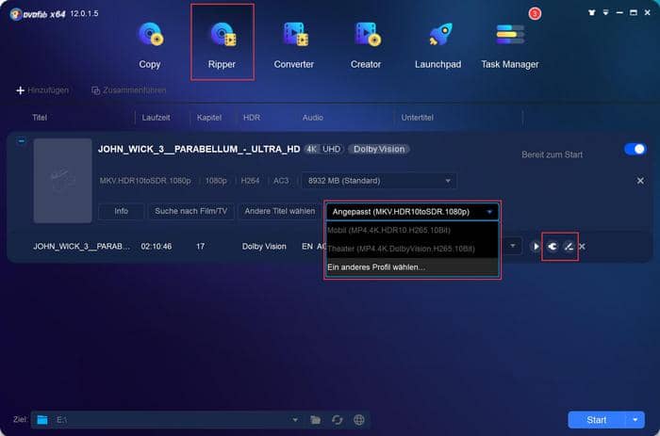Click the Info button
Viewport: 660px width, 436px height.
[x=122, y=211]
